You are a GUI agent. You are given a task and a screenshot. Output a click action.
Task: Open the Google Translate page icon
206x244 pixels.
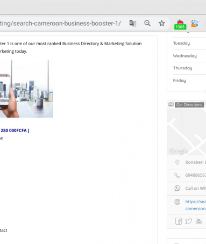click(133, 23)
